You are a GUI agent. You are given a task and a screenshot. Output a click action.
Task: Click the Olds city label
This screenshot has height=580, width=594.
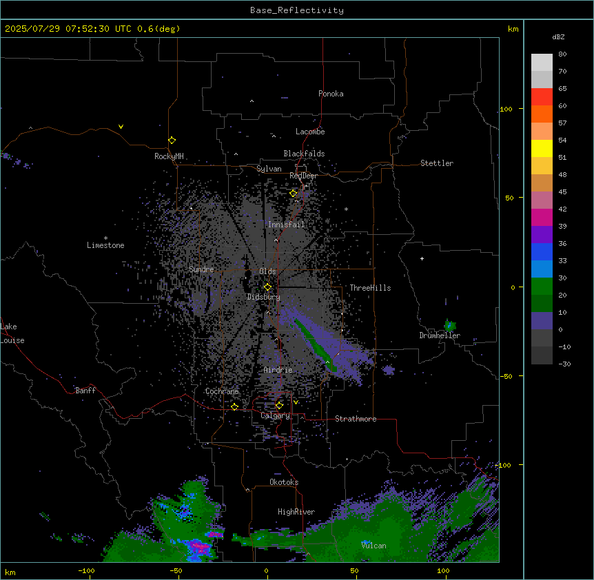pos(267,271)
